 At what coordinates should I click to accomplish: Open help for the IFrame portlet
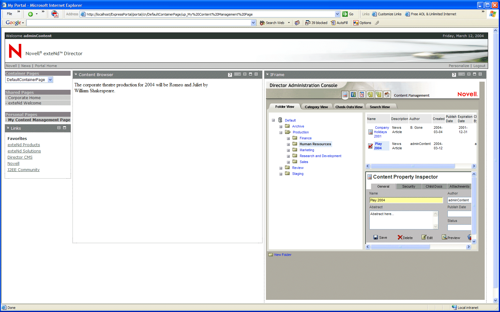[454, 75]
